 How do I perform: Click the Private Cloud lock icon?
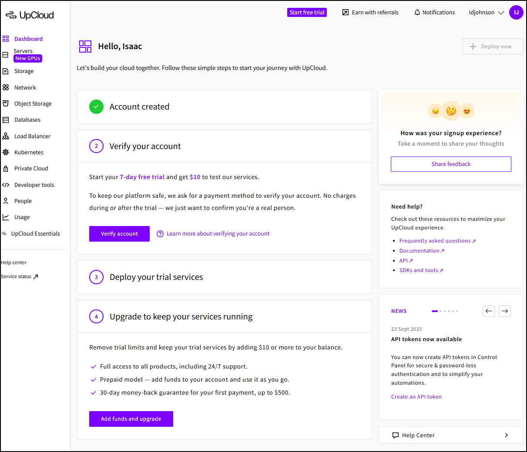(x=6, y=169)
